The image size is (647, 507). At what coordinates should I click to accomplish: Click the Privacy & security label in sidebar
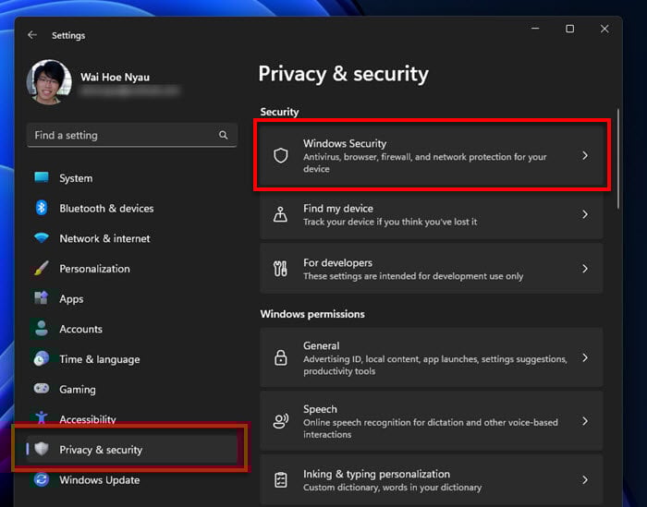[x=101, y=450]
